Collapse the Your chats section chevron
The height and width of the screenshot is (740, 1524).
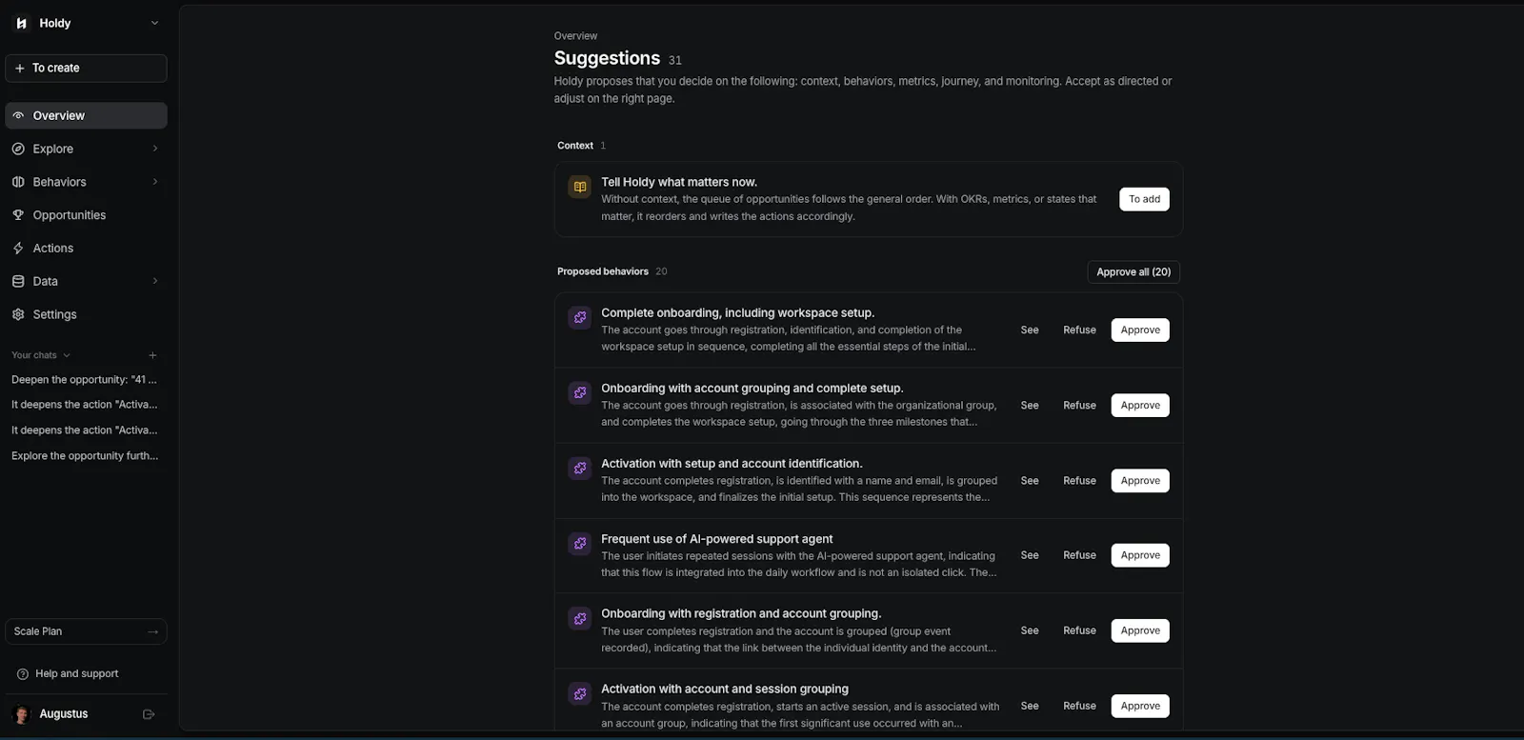point(67,355)
